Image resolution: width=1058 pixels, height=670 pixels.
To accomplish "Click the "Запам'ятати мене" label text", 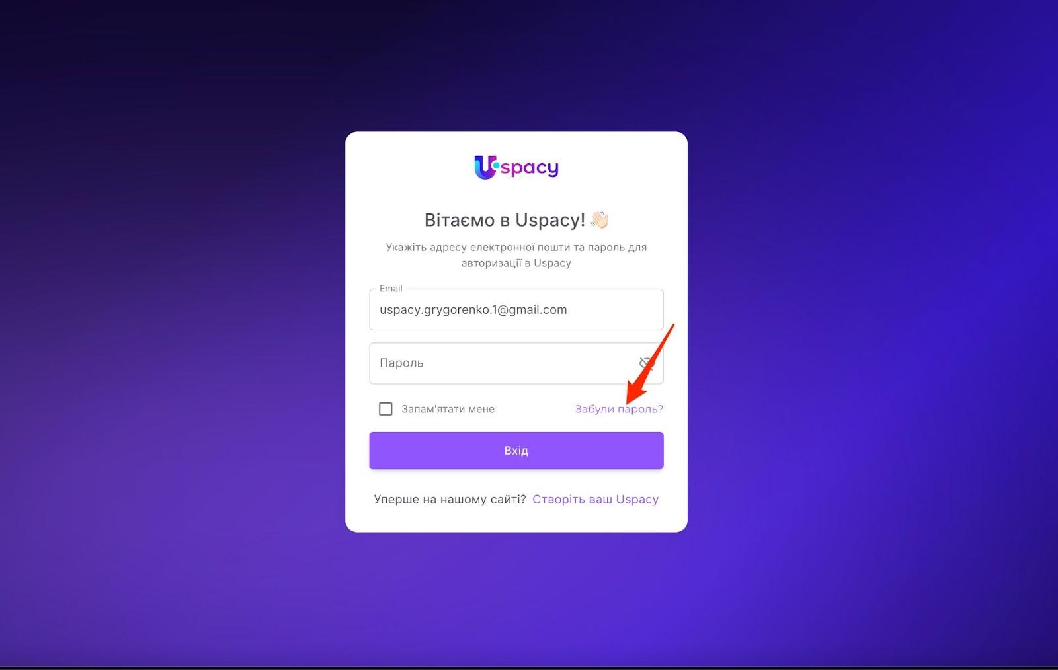I will (448, 409).
